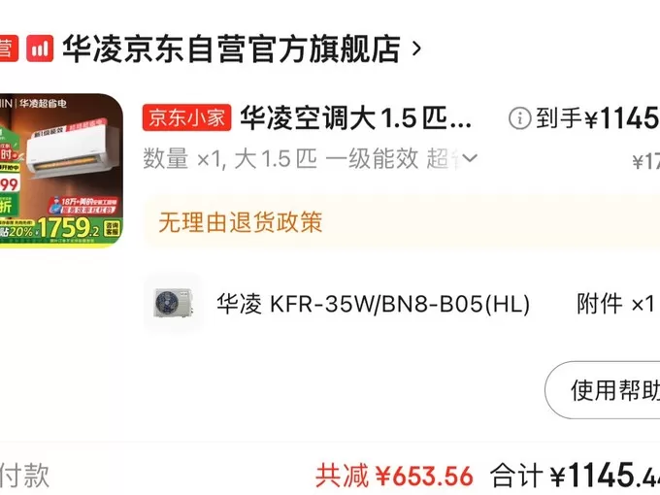
Task: Click the chevron arrow after store name
Action: [416, 49]
